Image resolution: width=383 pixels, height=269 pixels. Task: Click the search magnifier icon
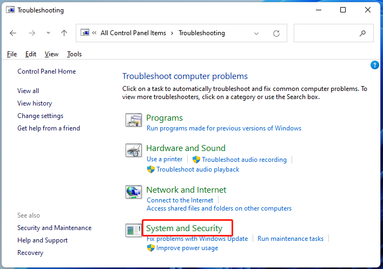pyautogui.click(x=363, y=33)
